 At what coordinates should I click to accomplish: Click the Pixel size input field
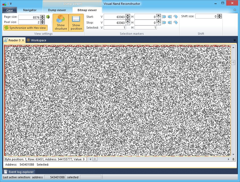(29, 22)
